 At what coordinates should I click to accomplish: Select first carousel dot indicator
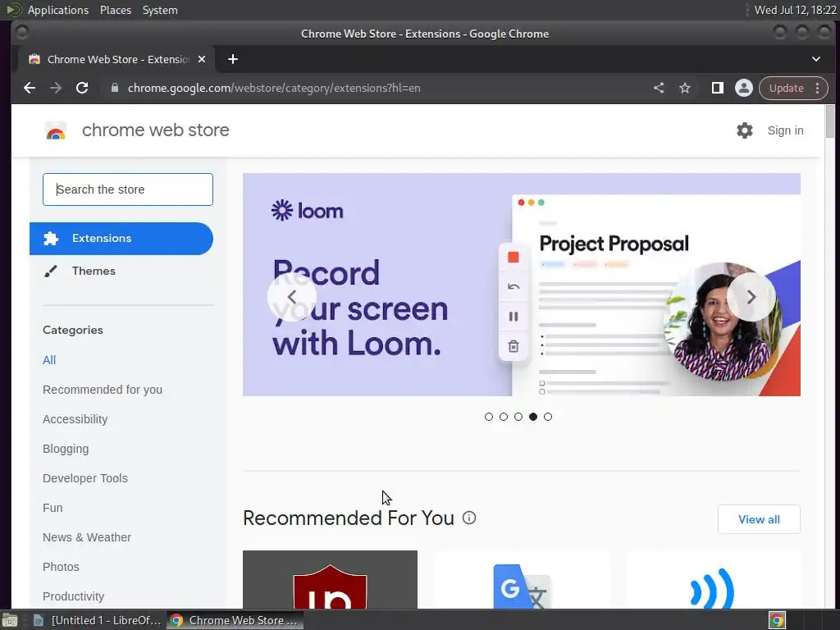pyautogui.click(x=489, y=417)
